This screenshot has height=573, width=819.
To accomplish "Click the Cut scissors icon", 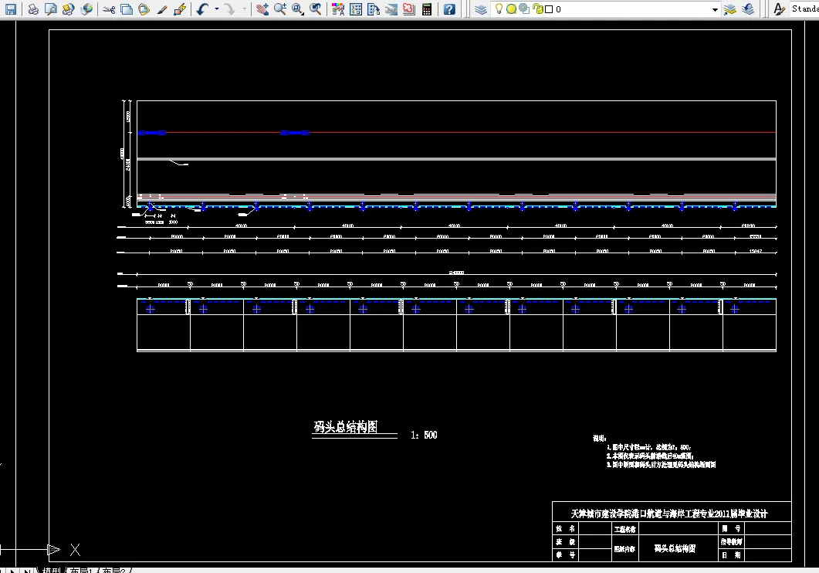I will point(109,8).
